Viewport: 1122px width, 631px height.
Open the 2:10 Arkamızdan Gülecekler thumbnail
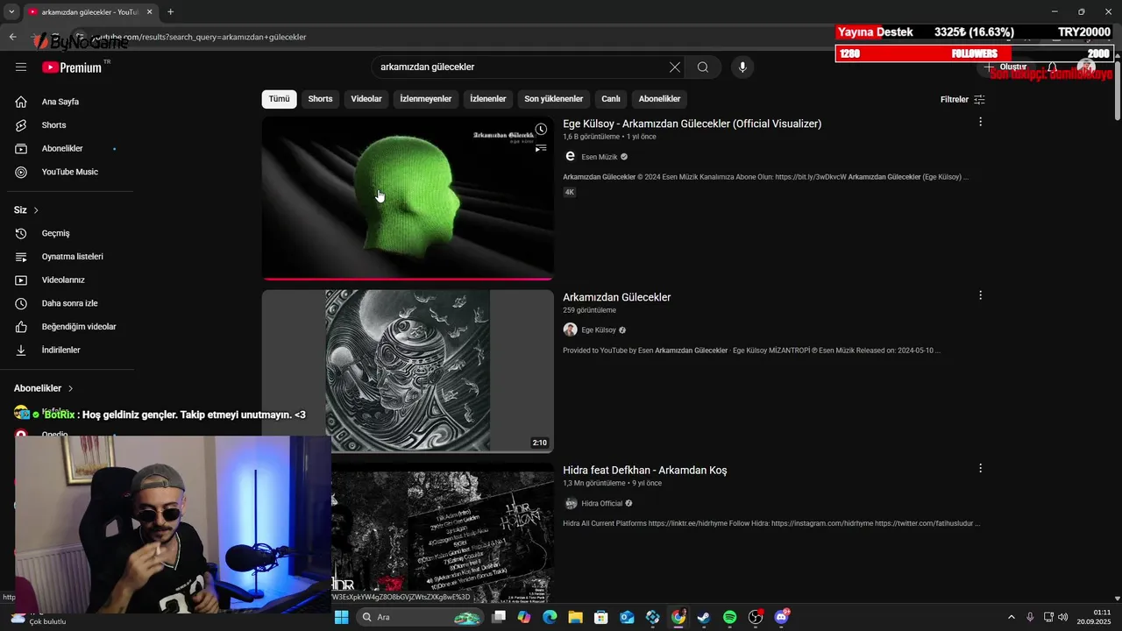(x=408, y=372)
